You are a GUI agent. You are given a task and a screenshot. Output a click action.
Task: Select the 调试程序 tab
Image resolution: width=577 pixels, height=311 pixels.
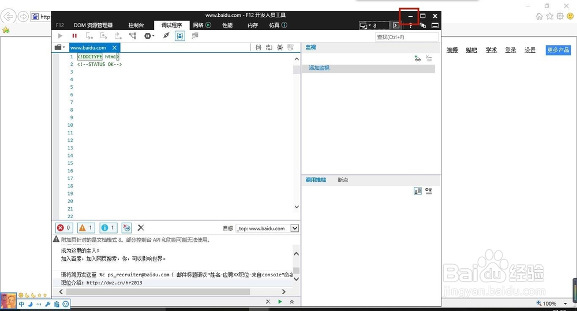tap(172, 25)
